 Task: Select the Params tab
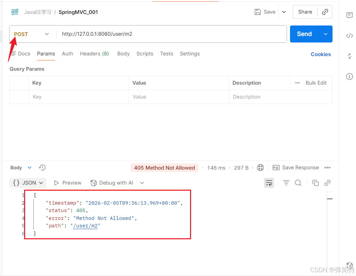pos(46,54)
